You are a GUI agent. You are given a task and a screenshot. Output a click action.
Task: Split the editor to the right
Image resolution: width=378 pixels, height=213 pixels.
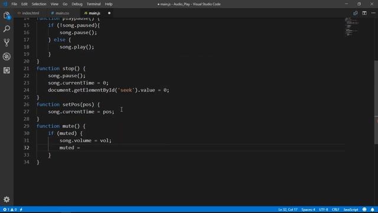point(364,13)
